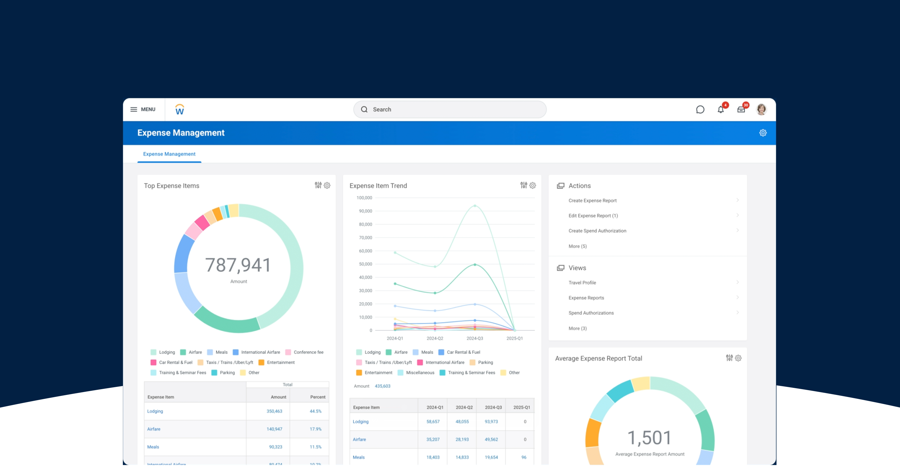Select the Expense Management tab
Viewport: 900px width, 466px height.
169,154
